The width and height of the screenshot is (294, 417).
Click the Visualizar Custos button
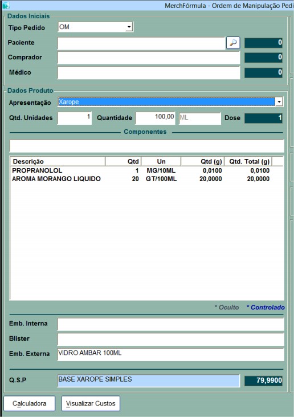tap(91, 403)
